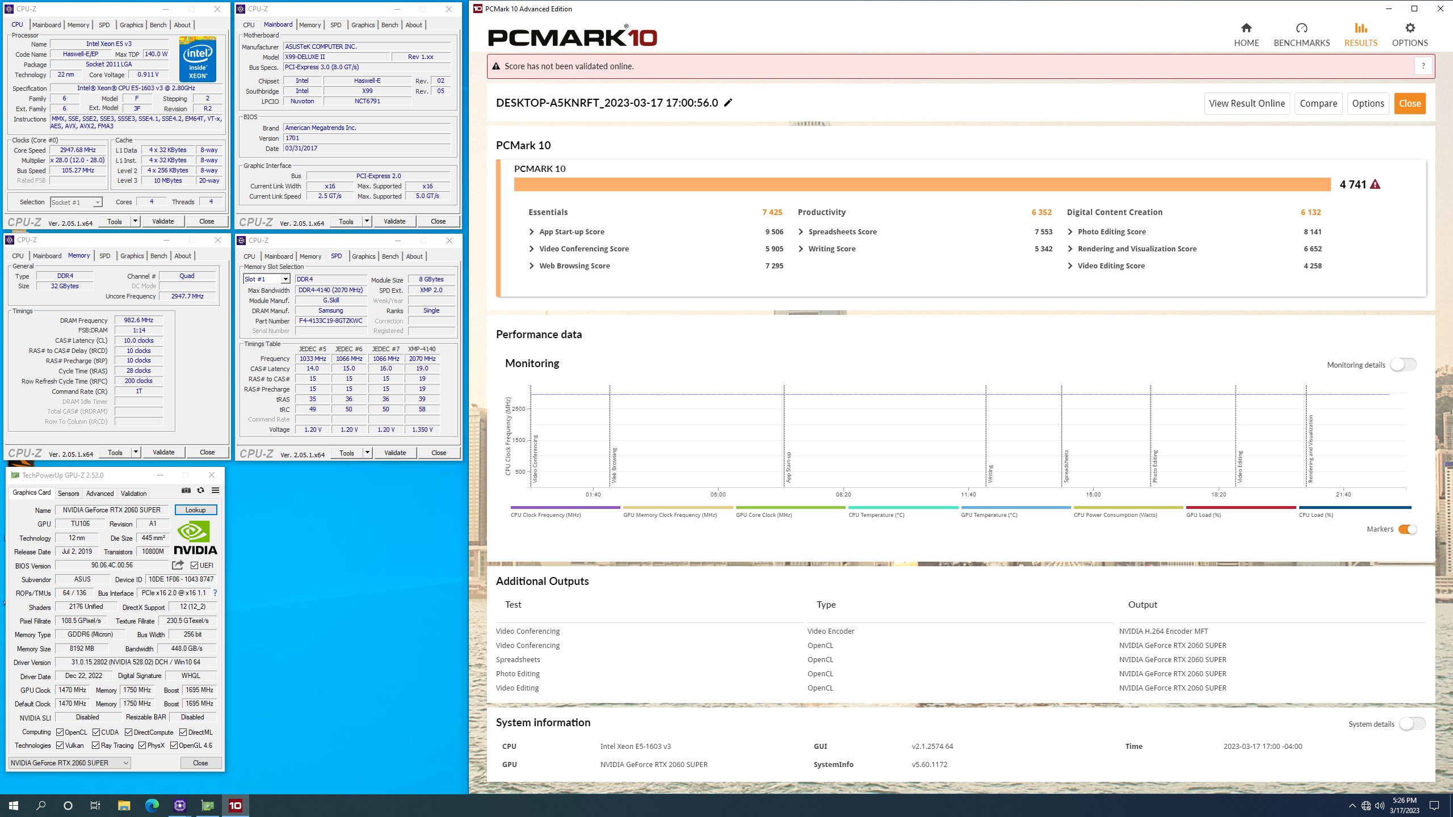This screenshot has height=817, width=1453.
Task: Toggle the Vulkan checkbox in GPU-Z
Action: [x=60, y=746]
